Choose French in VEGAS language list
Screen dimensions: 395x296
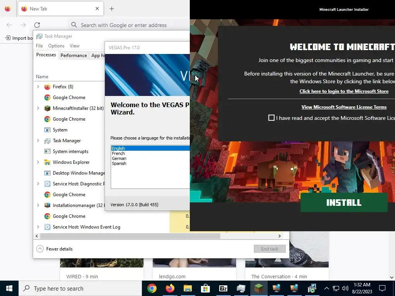tap(150, 153)
